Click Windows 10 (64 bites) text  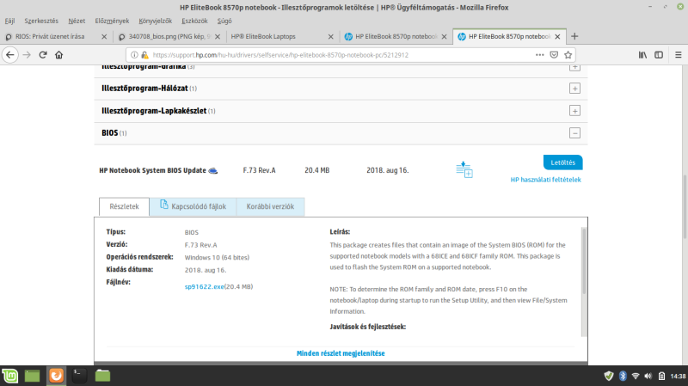pyautogui.click(x=217, y=258)
